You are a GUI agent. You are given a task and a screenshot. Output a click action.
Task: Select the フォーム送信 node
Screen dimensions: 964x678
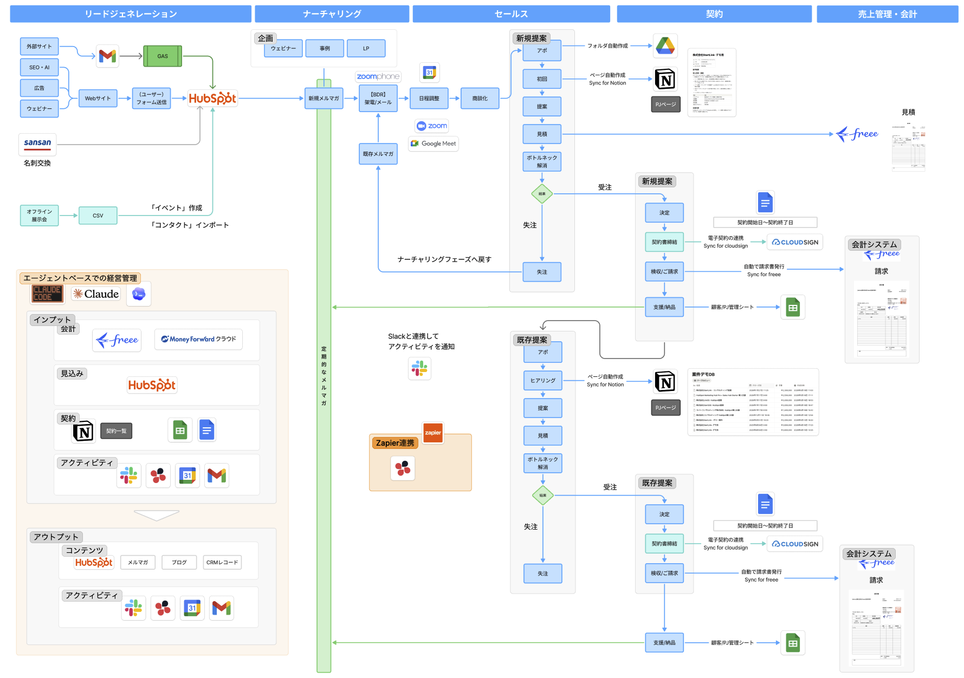(151, 98)
